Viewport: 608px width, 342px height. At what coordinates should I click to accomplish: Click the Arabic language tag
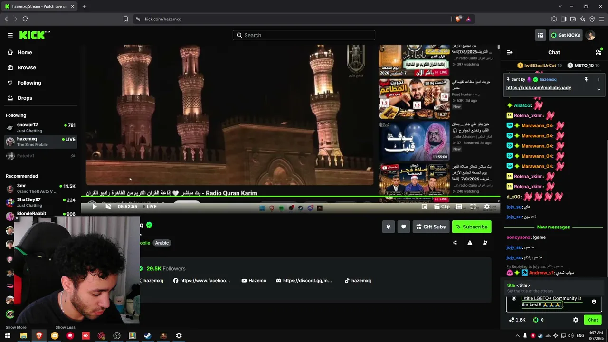pos(161,243)
